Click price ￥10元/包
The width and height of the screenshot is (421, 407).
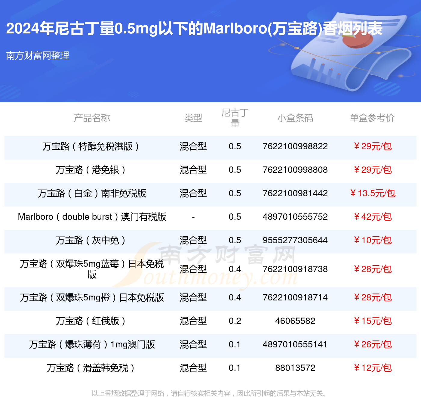372,241
